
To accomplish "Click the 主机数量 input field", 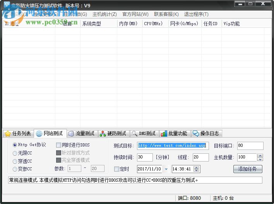I will coord(247,157).
